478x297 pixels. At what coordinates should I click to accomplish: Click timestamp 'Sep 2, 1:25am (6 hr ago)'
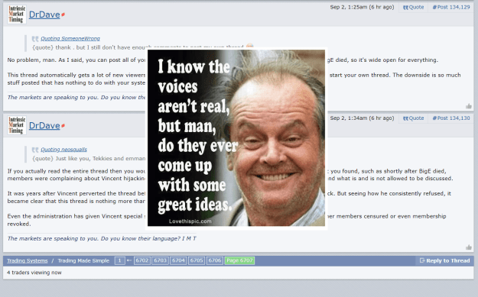coord(362,8)
